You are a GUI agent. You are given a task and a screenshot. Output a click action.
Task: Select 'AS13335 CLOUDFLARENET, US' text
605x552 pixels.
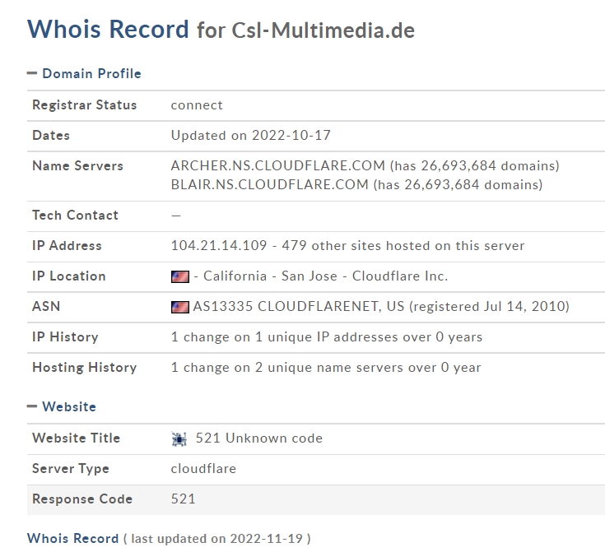(x=299, y=307)
